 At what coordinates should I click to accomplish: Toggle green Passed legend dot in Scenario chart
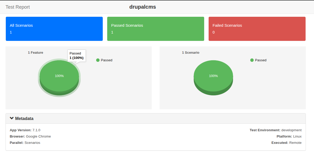(x=252, y=60)
